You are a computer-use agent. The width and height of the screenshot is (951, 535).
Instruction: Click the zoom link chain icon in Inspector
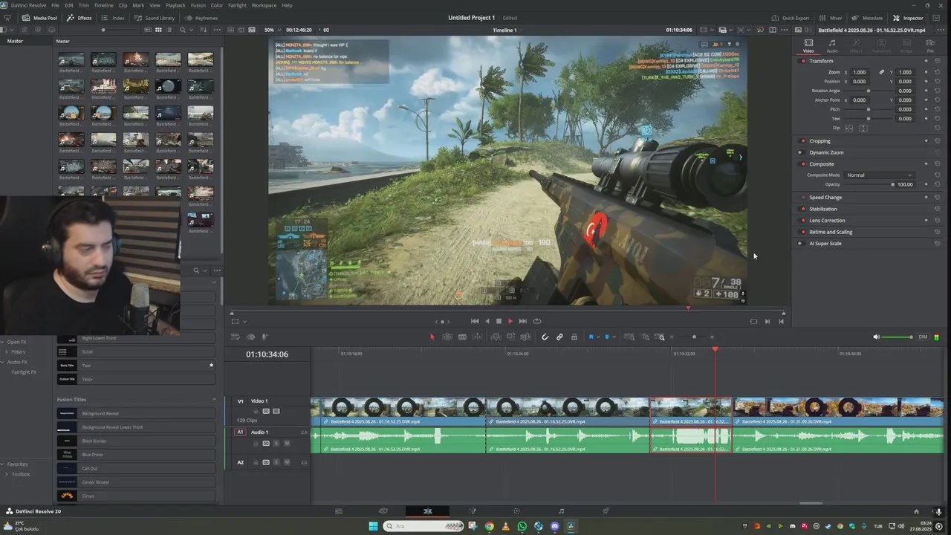coord(882,72)
